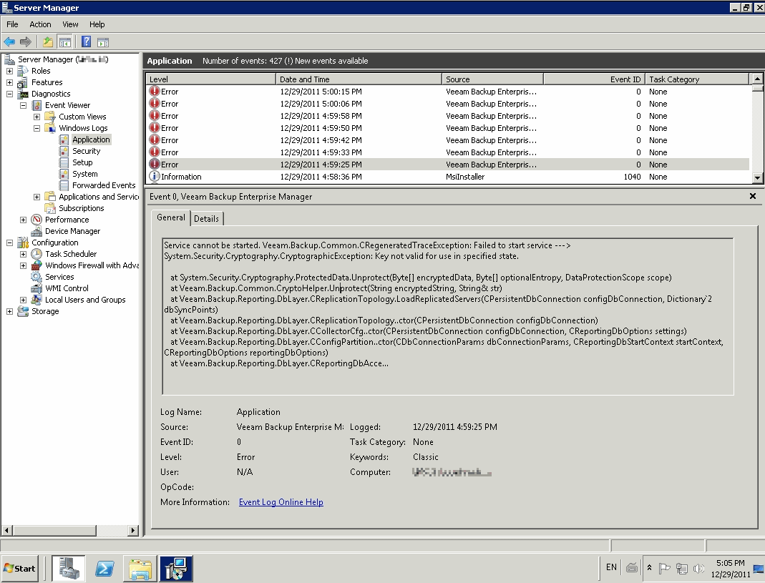Click the Action Center flag tray icon

point(664,569)
